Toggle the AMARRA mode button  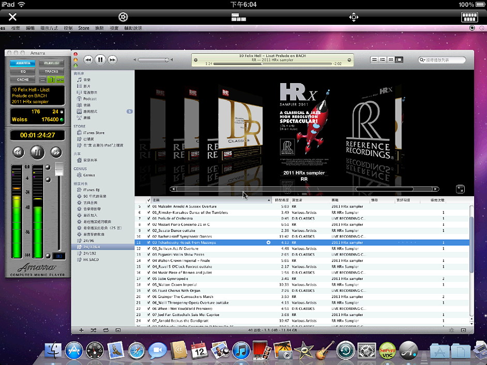pyautogui.click(x=23, y=63)
